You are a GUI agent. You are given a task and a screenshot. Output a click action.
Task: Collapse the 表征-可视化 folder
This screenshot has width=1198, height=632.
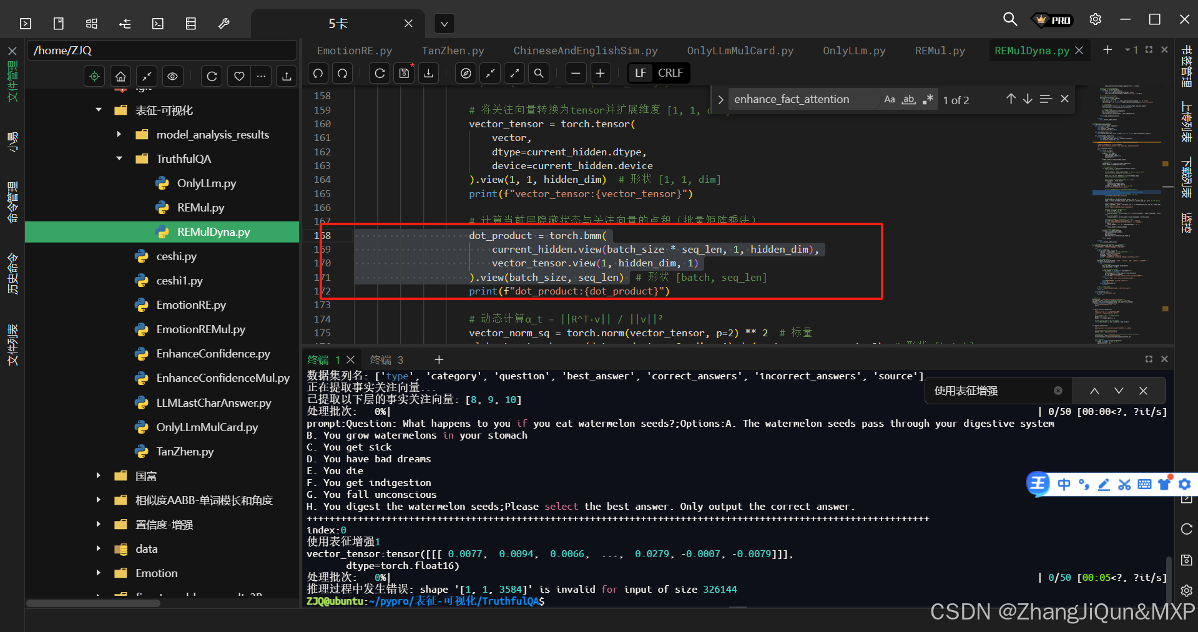coord(99,110)
